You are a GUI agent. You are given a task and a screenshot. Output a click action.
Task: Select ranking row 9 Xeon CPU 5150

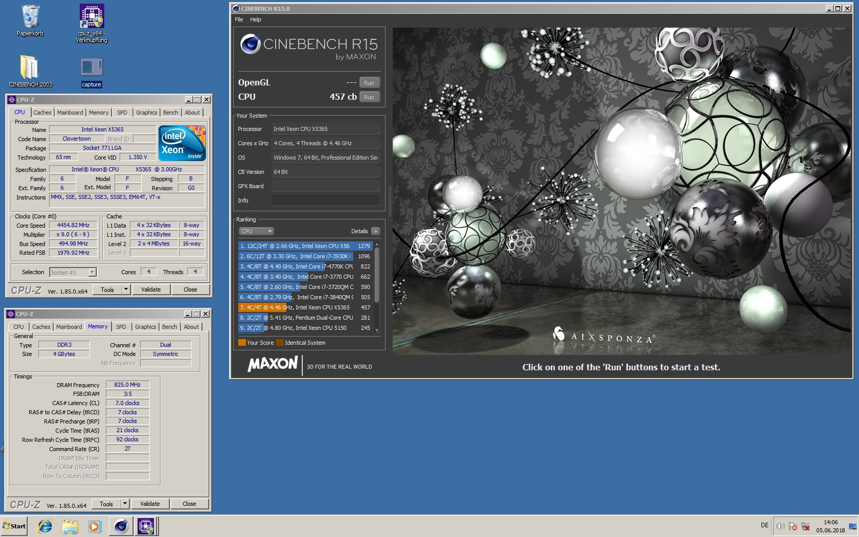[305, 328]
